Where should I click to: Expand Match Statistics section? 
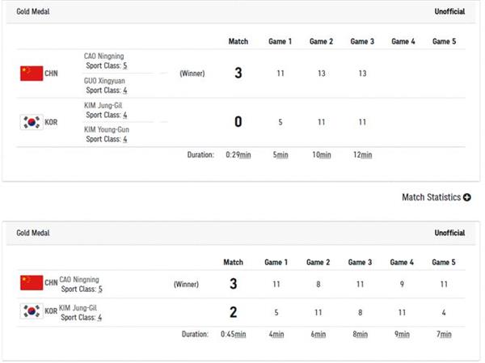[x=432, y=197]
